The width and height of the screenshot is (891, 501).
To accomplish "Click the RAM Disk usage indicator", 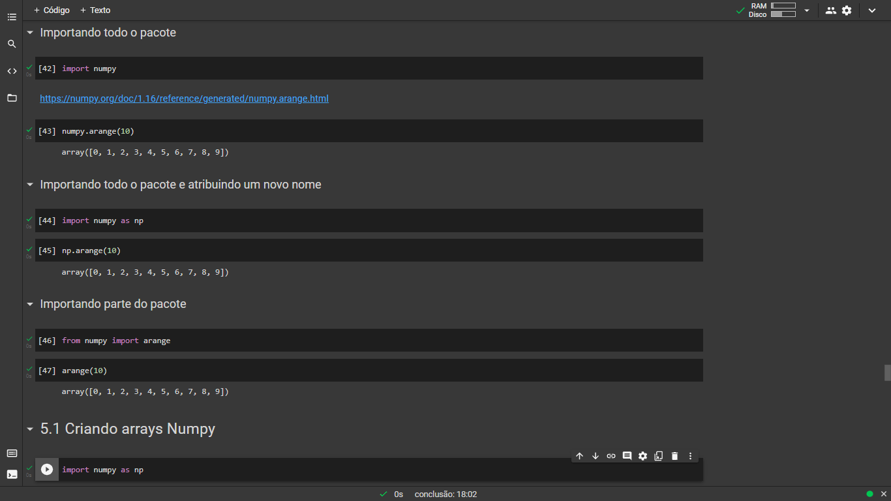I will pos(772,10).
